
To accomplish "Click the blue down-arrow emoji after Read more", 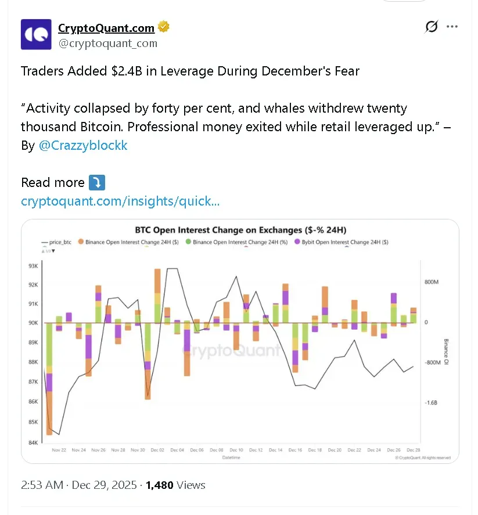I will pyautogui.click(x=96, y=182).
